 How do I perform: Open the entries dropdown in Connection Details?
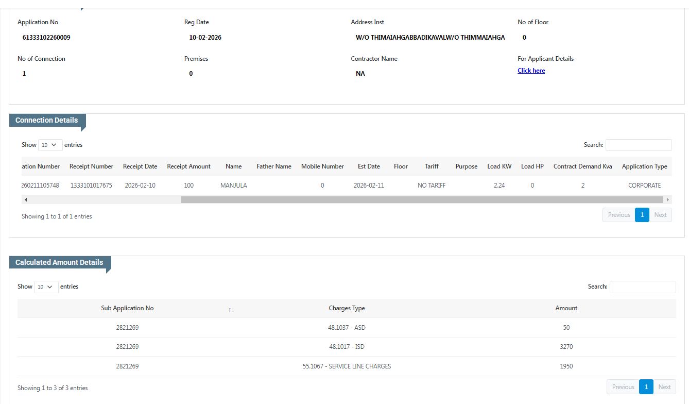point(50,145)
